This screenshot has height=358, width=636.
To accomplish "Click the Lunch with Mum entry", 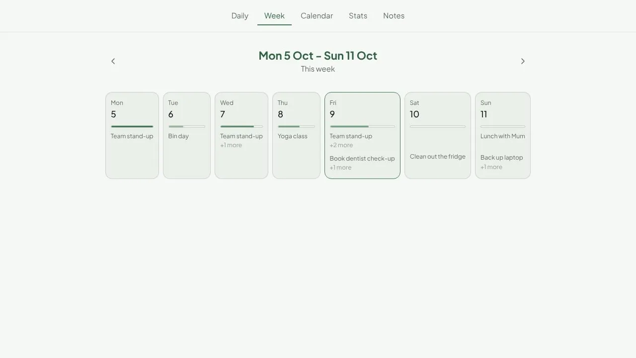I will click(503, 136).
